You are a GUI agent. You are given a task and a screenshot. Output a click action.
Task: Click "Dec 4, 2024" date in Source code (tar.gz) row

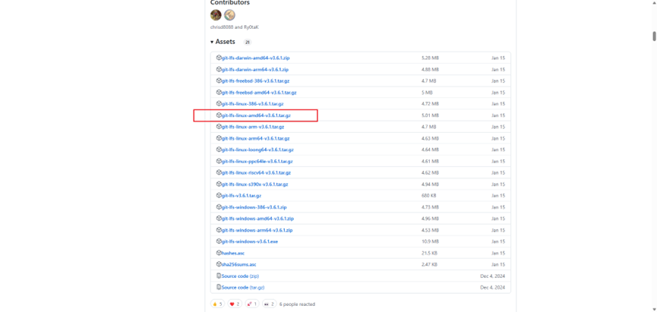[x=492, y=288]
